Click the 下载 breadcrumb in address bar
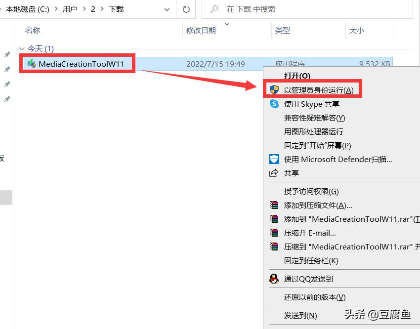Image resolution: width=420 pixels, height=329 pixels. click(116, 9)
